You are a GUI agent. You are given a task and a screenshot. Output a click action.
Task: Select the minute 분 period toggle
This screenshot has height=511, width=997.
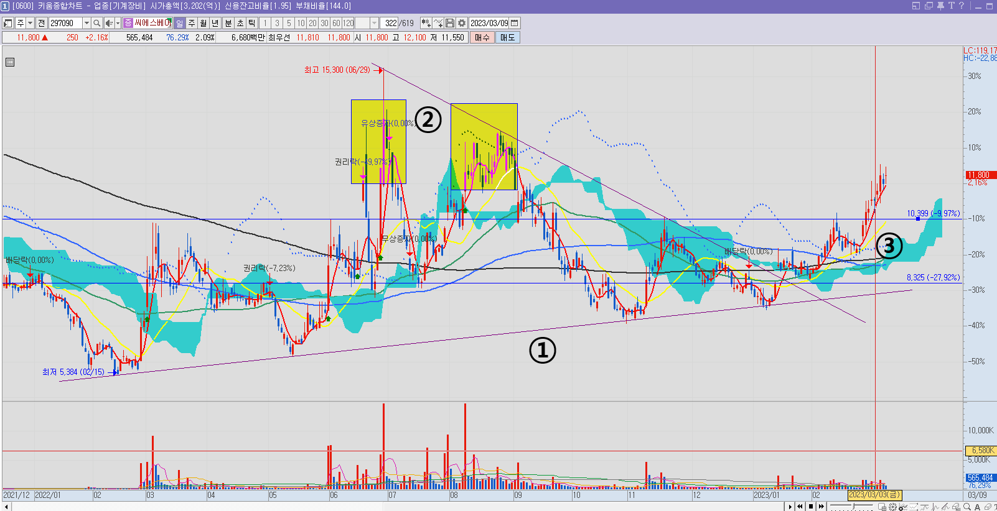(228, 23)
